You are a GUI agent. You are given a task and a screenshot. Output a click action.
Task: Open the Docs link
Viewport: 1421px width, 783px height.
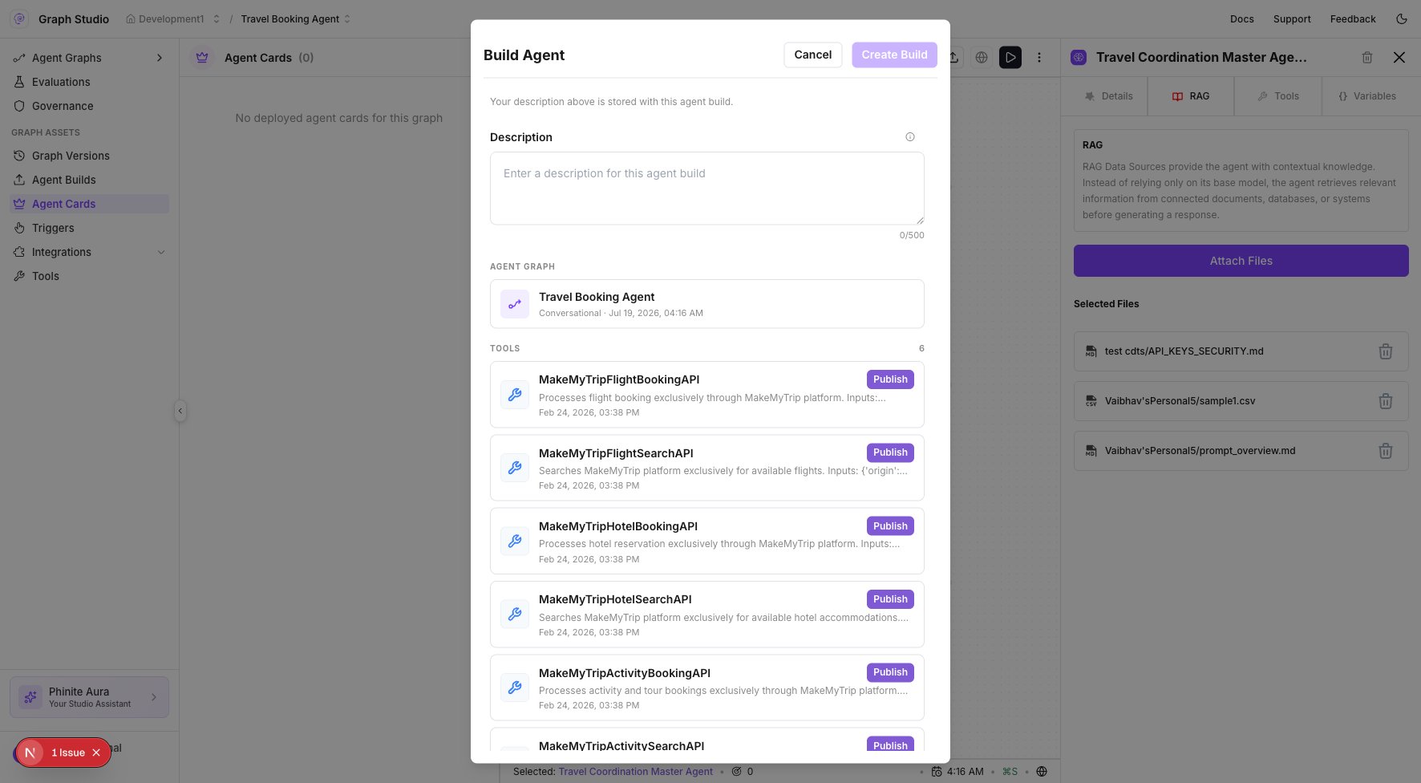[1241, 18]
